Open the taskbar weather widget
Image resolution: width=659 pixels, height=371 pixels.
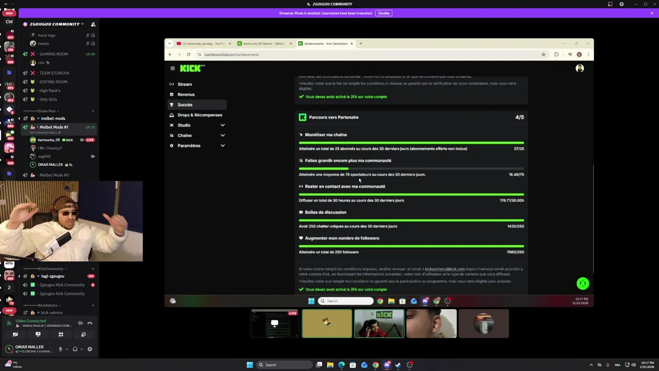[14, 365]
